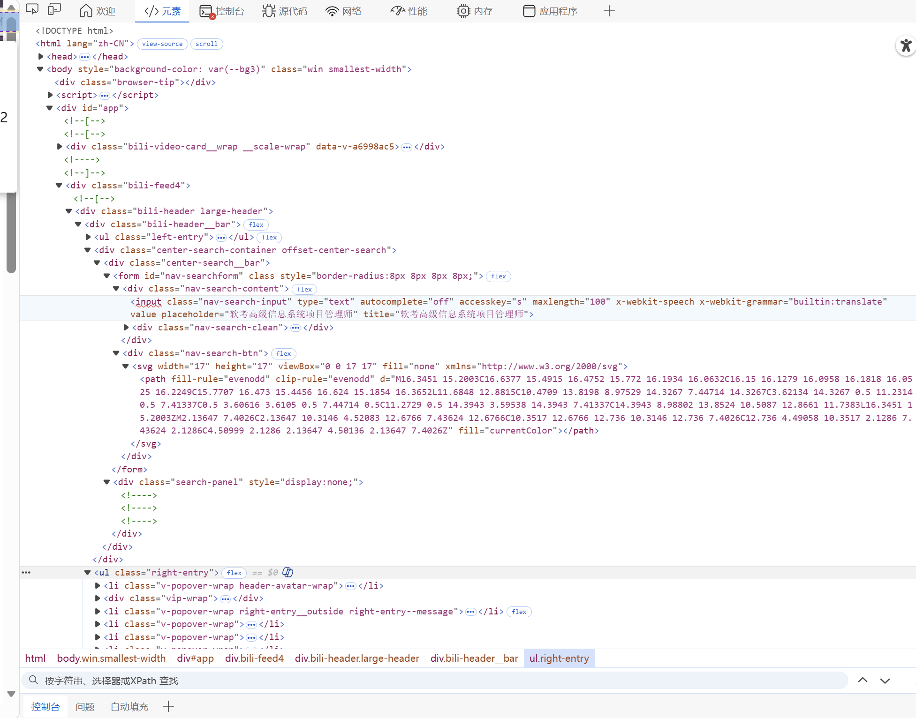Click the inspect element picker icon
The image size is (916, 718).
tap(32, 10)
